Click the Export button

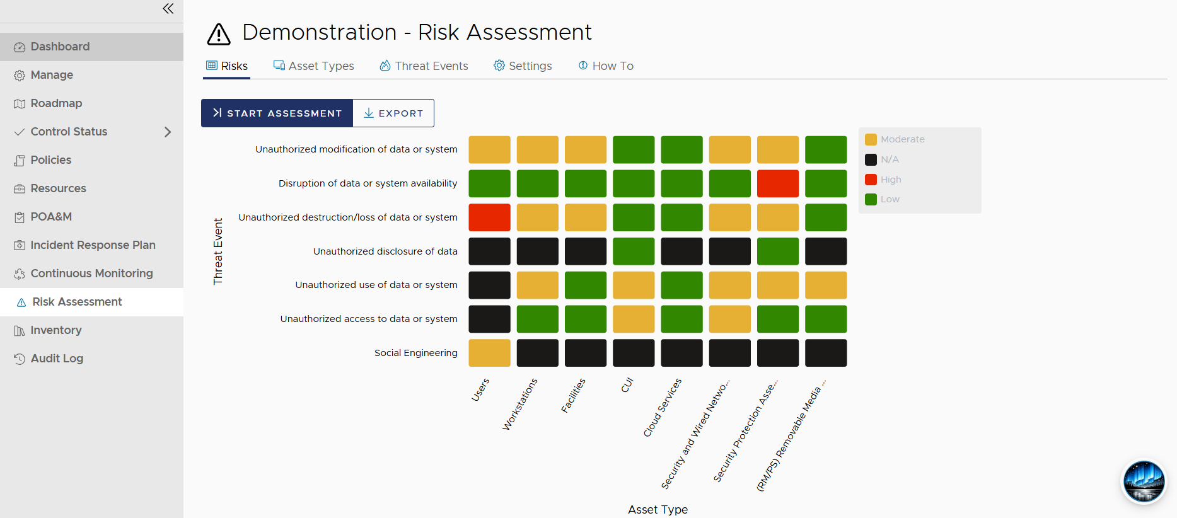coord(393,113)
